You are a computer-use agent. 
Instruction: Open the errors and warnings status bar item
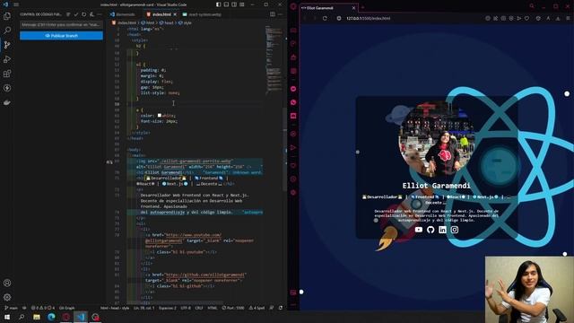click(43, 308)
